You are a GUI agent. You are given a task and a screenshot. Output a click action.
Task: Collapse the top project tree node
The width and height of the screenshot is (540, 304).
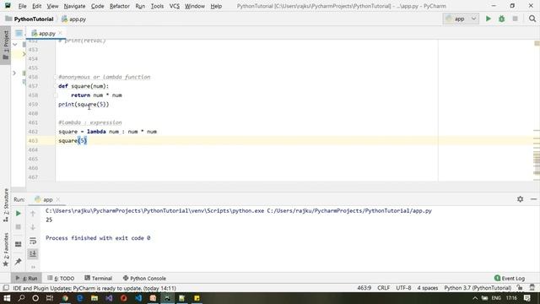point(15,45)
